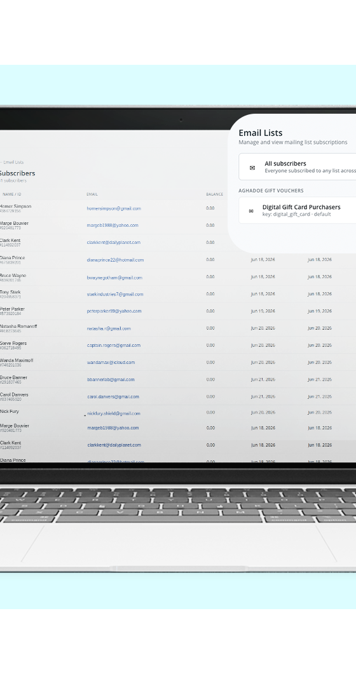Viewport: 356px width, 686px height.
Task: Click the 0.00 balance in Homer Simpson row
Action: pyautogui.click(x=210, y=208)
